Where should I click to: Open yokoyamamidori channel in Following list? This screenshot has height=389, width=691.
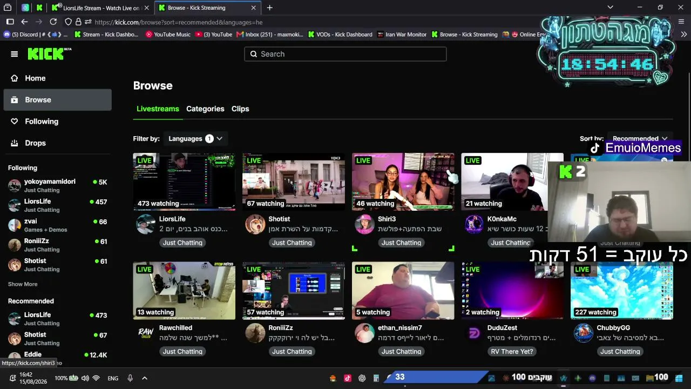click(x=57, y=186)
